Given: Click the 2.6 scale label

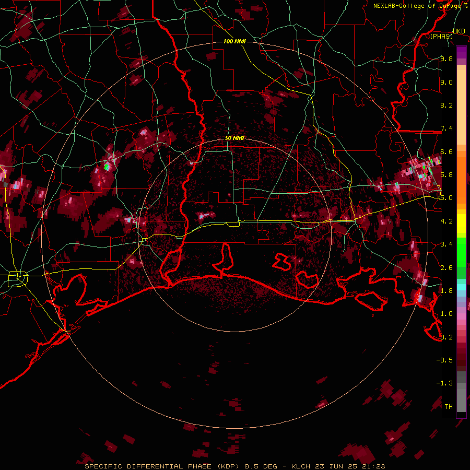Looking at the screenshot, I should (446, 268).
